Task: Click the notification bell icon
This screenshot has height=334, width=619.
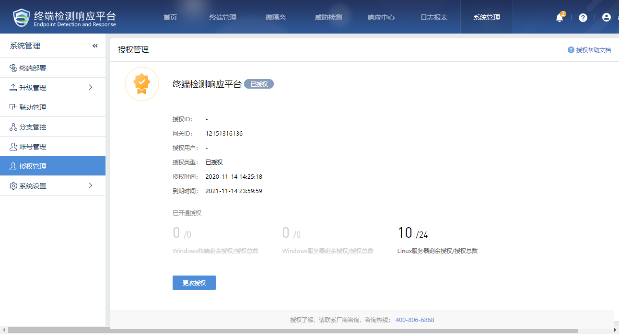Action: [x=559, y=18]
